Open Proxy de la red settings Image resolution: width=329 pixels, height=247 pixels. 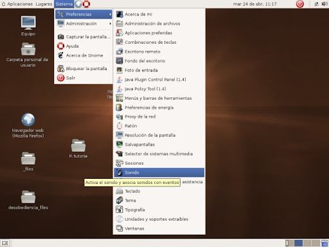tap(159, 116)
